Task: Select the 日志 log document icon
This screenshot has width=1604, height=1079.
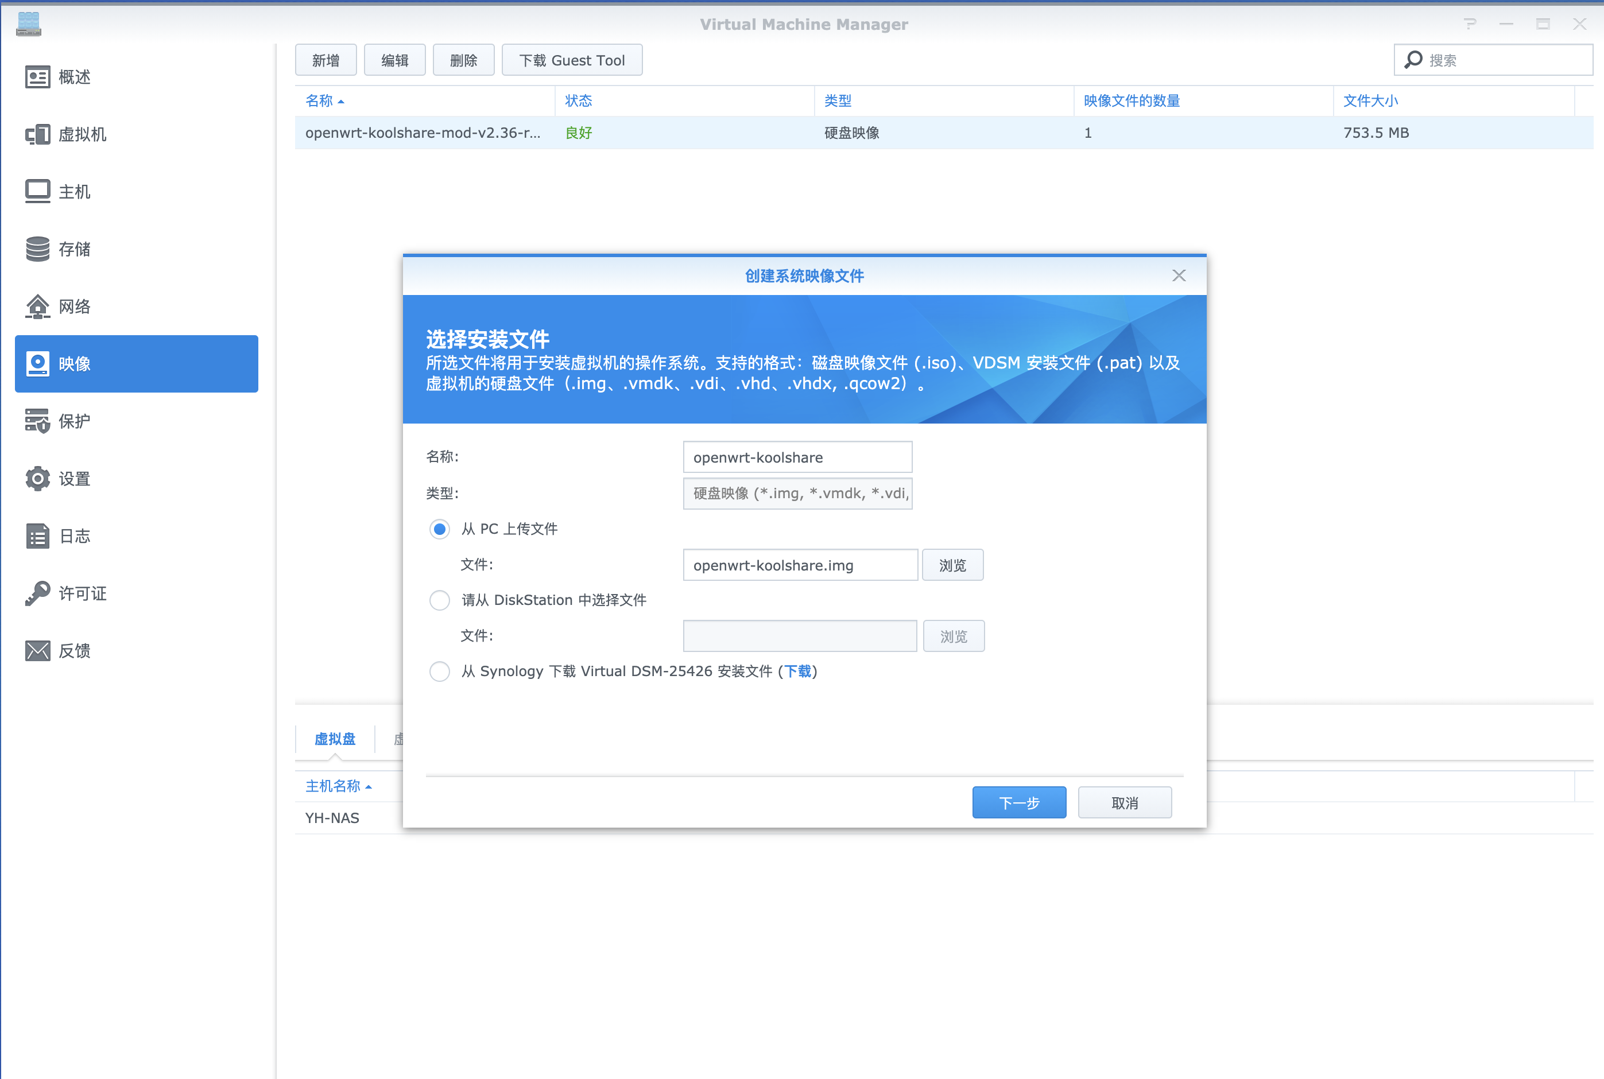Action: click(x=37, y=536)
